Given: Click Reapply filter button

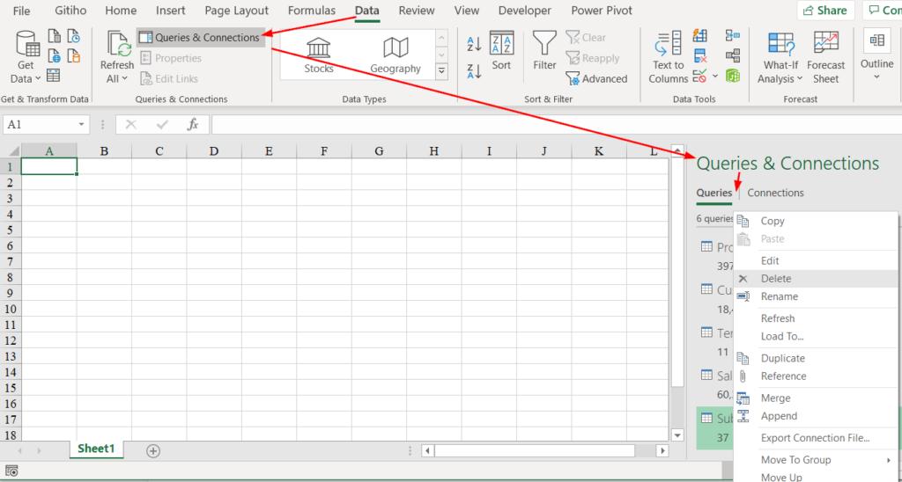Looking at the screenshot, I should click(593, 58).
